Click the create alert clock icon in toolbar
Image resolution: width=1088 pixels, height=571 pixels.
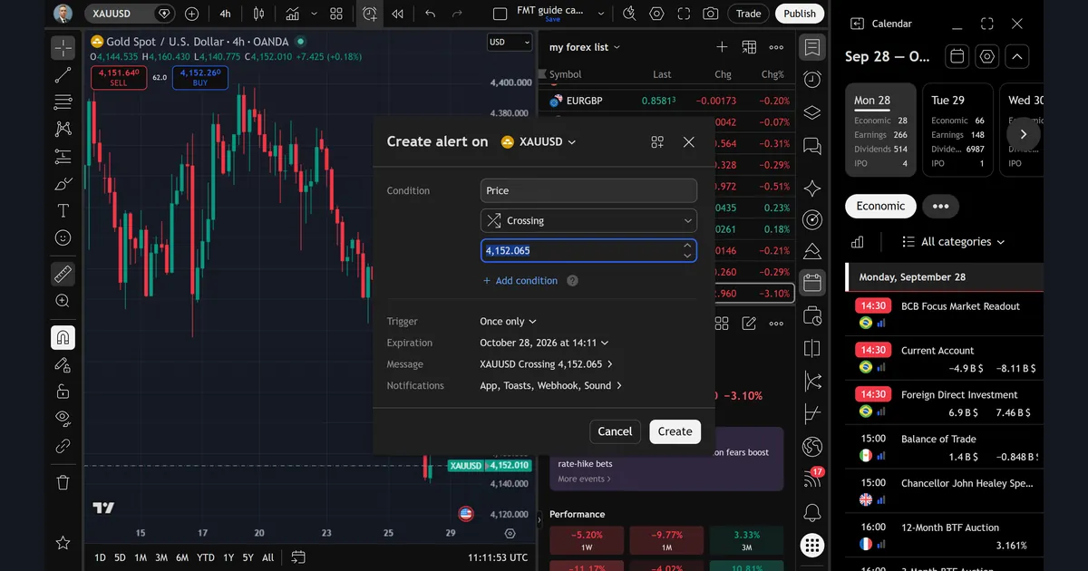coord(369,14)
